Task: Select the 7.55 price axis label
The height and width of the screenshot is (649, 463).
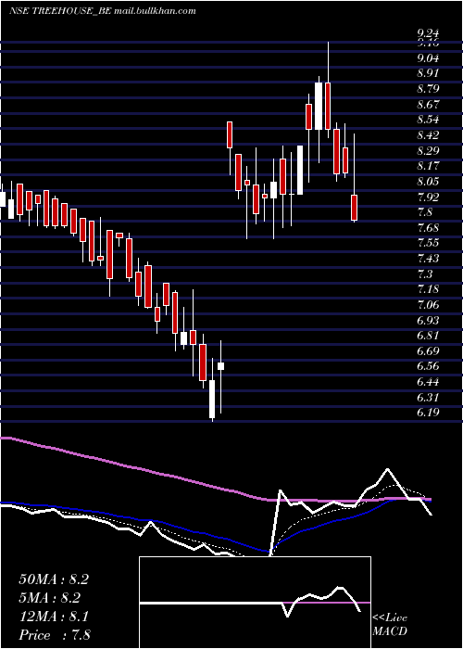Action: click(428, 243)
